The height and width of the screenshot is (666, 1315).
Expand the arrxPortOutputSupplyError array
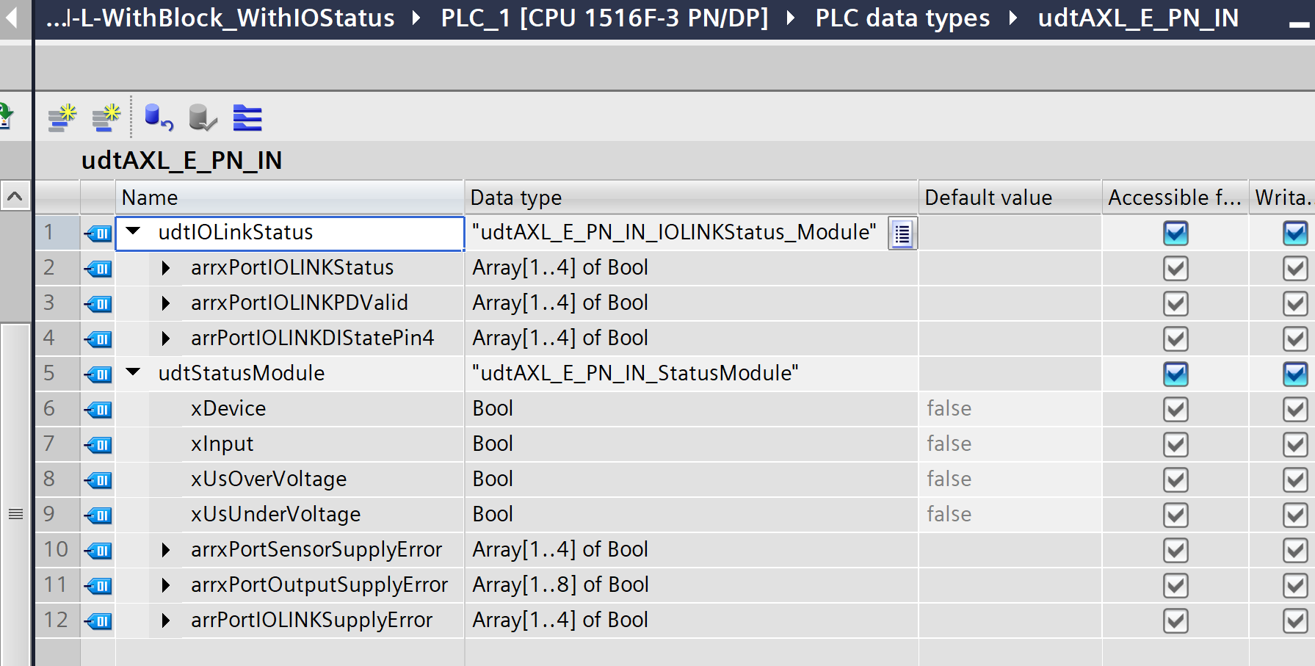click(166, 584)
